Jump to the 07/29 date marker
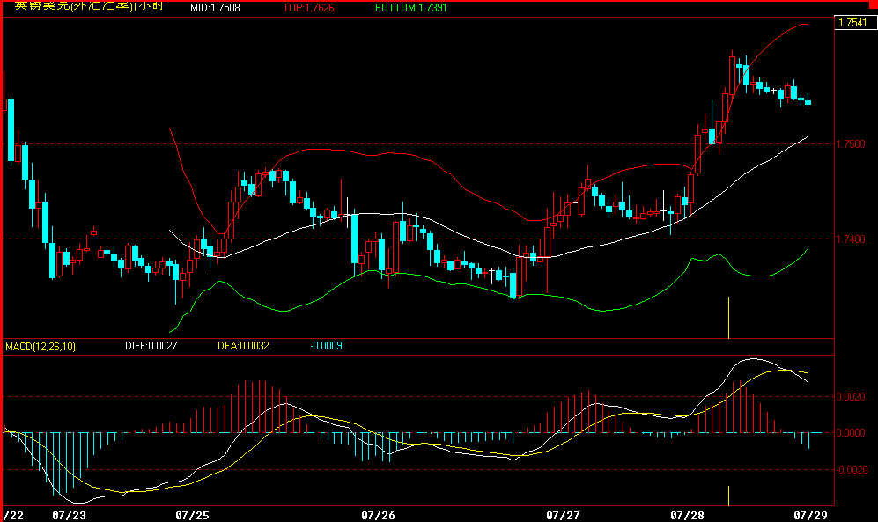The image size is (878, 522). 809,513
